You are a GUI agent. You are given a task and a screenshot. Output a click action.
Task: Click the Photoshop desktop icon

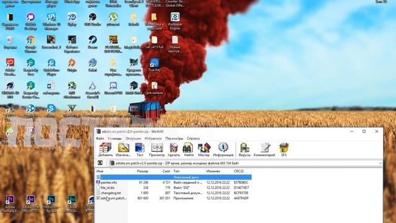(51, 204)
